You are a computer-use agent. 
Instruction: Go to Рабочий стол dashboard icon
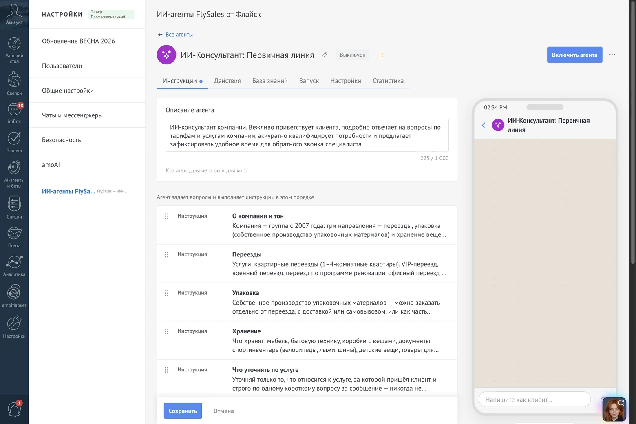(14, 43)
